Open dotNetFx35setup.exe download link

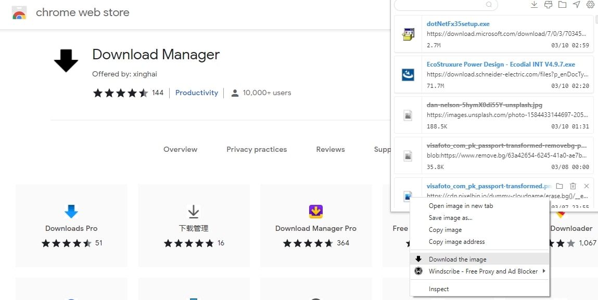coord(458,23)
